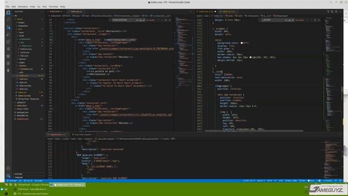Open the More Actions ellipsis of right editor
Screen dimensions: 348x196
tap(340, 11)
